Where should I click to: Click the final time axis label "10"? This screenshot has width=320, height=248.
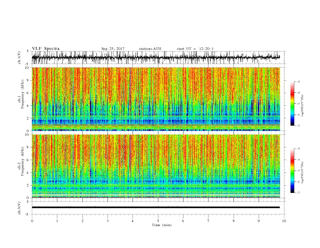[284, 221]
